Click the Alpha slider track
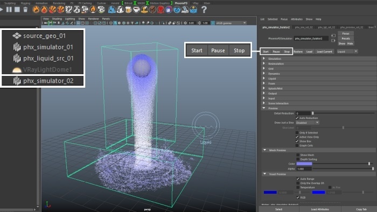This screenshot has height=212, width=377. (x=343, y=169)
